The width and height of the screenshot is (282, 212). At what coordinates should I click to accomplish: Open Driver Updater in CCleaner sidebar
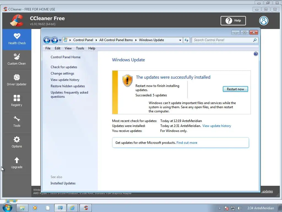click(x=17, y=80)
